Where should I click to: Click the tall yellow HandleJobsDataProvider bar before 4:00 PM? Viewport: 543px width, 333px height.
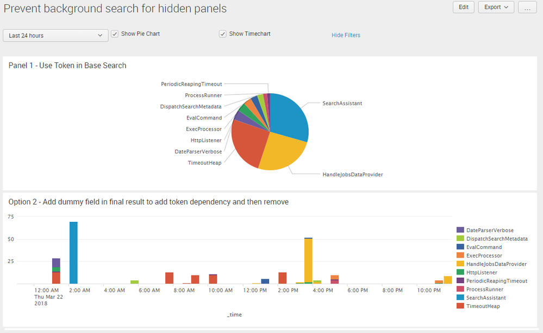pyautogui.click(x=308, y=260)
